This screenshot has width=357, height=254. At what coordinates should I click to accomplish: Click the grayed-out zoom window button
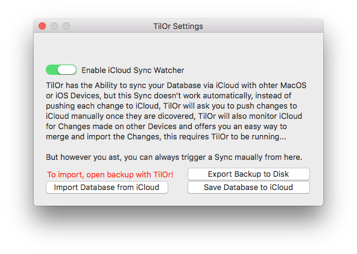pos(66,26)
